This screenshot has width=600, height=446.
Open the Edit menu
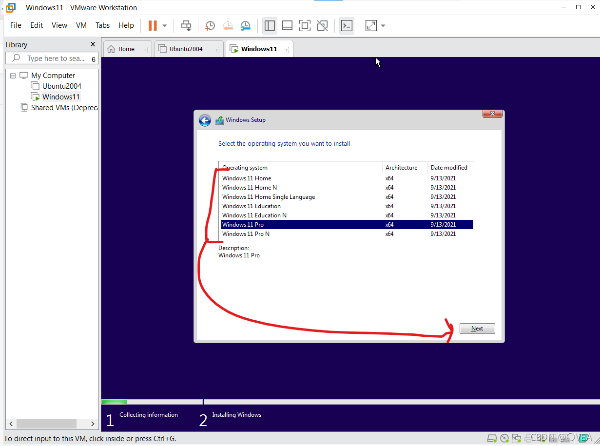pyautogui.click(x=37, y=25)
